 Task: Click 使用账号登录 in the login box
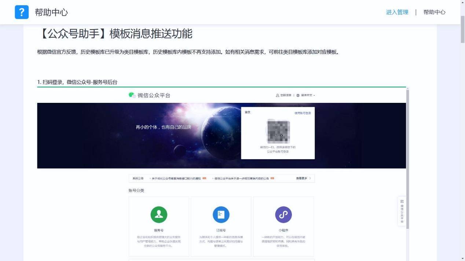pos(303,113)
